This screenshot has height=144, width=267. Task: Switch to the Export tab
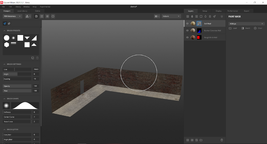tap(246, 11)
